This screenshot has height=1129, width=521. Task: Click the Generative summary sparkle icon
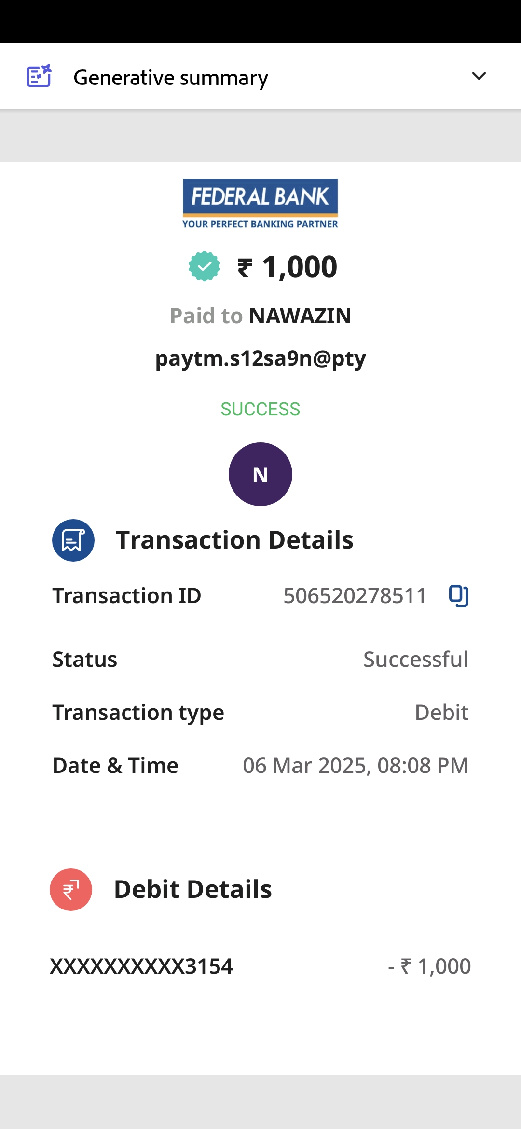[39, 76]
